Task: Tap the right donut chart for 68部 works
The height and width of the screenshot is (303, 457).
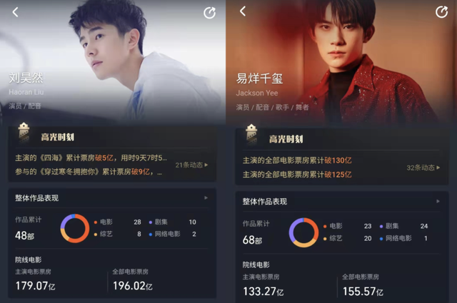Action: 303,232
